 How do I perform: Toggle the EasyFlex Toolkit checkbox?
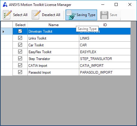pos(20,52)
